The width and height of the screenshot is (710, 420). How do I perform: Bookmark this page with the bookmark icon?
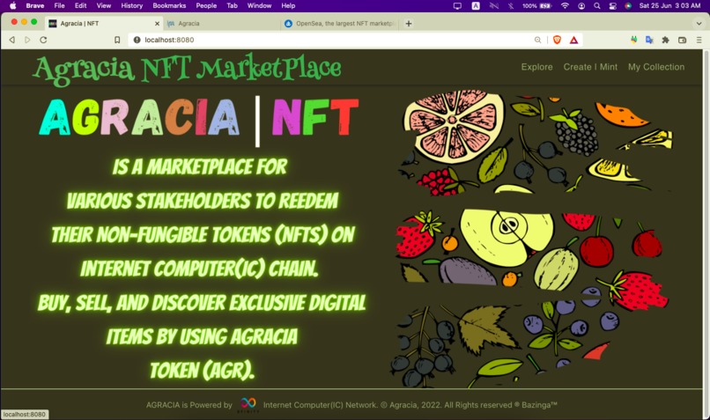[117, 40]
